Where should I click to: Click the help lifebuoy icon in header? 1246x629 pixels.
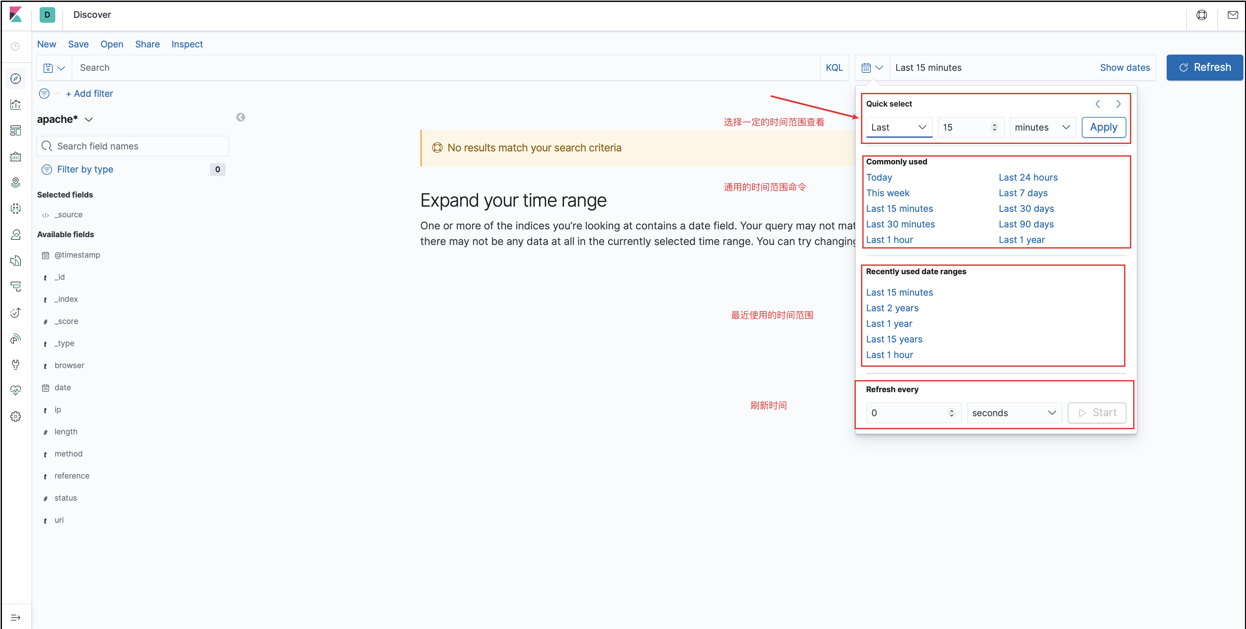pos(1201,15)
